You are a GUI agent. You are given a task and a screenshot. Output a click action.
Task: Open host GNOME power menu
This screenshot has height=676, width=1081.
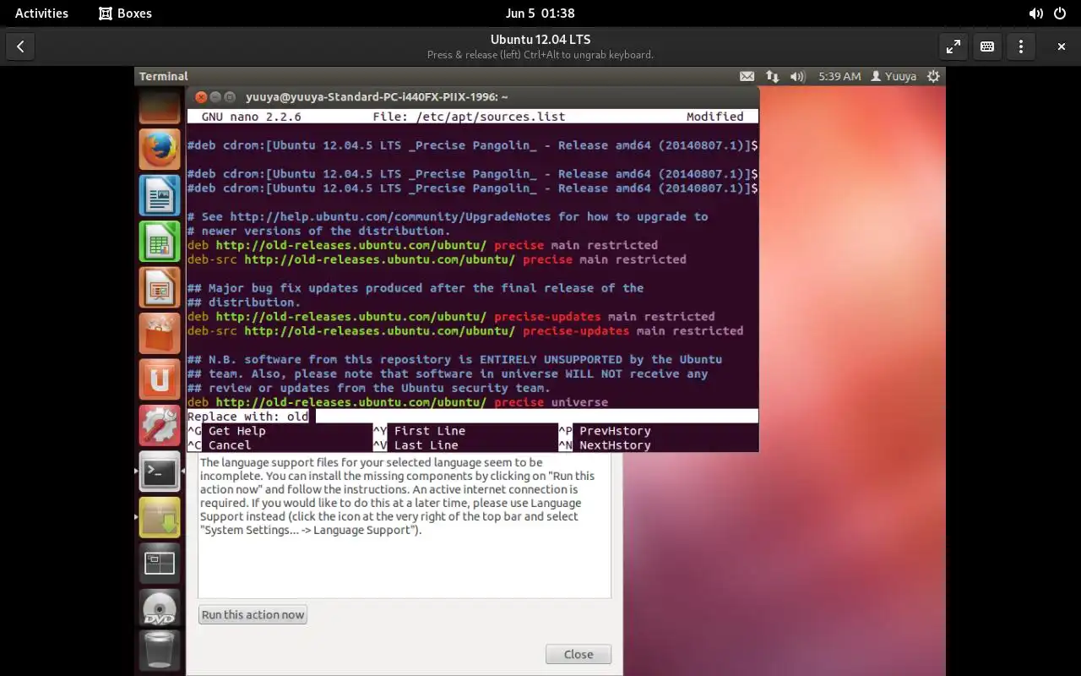(1060, 14)
